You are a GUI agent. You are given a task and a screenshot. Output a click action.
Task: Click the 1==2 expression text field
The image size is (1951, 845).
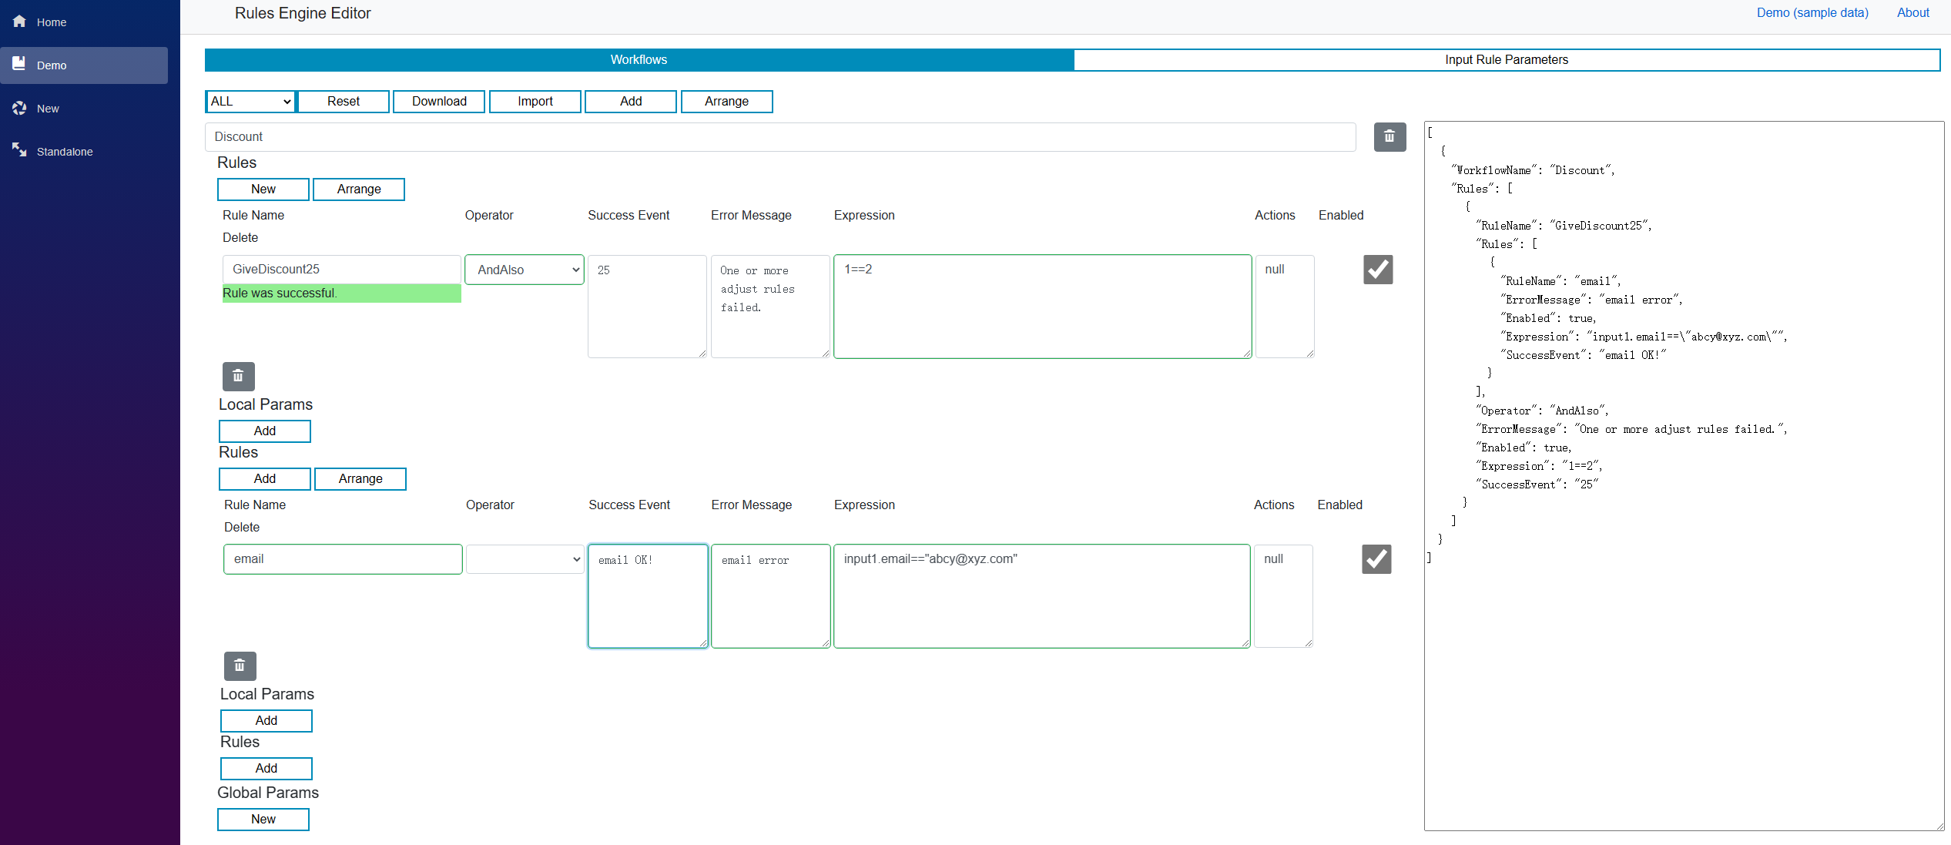click(1041, 307)
